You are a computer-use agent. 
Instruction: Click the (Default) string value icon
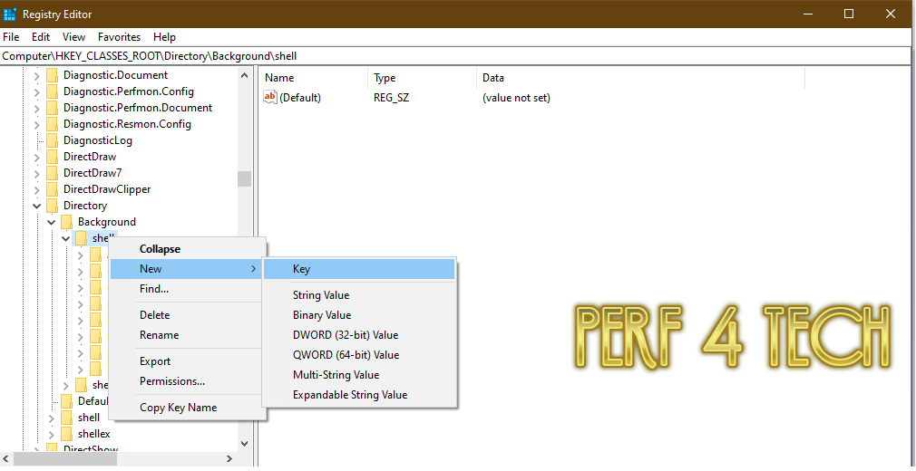pyautogui.click(x=270, y=98)
